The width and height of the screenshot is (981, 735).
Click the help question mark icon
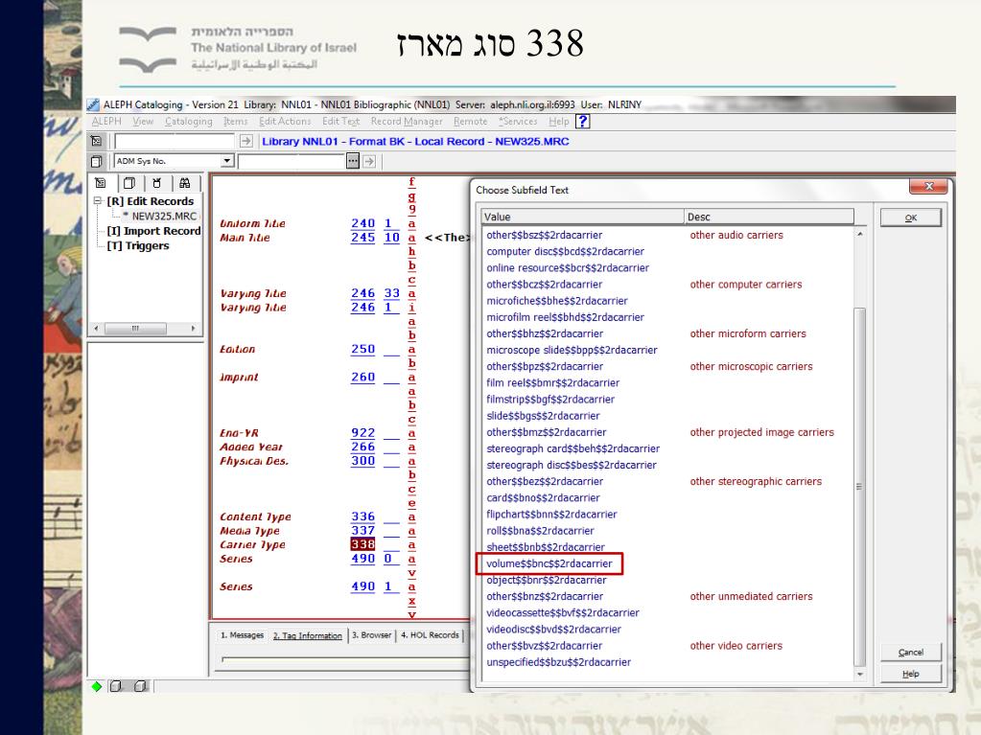pos(582,122)
